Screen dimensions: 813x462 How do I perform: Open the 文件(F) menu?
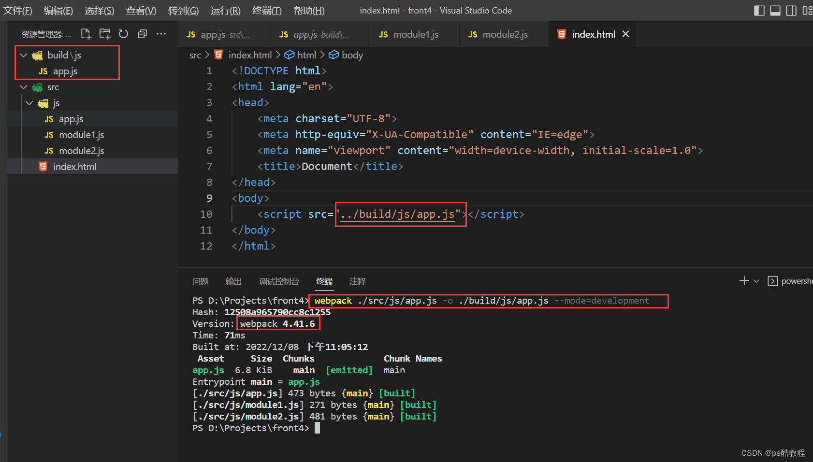[x=17, y=11]
